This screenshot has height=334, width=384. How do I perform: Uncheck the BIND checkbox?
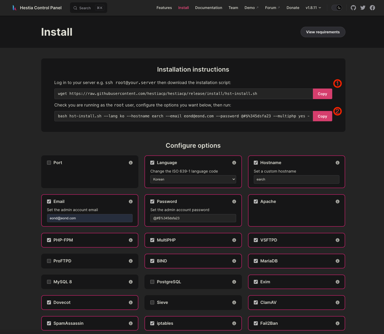[152, 261]
